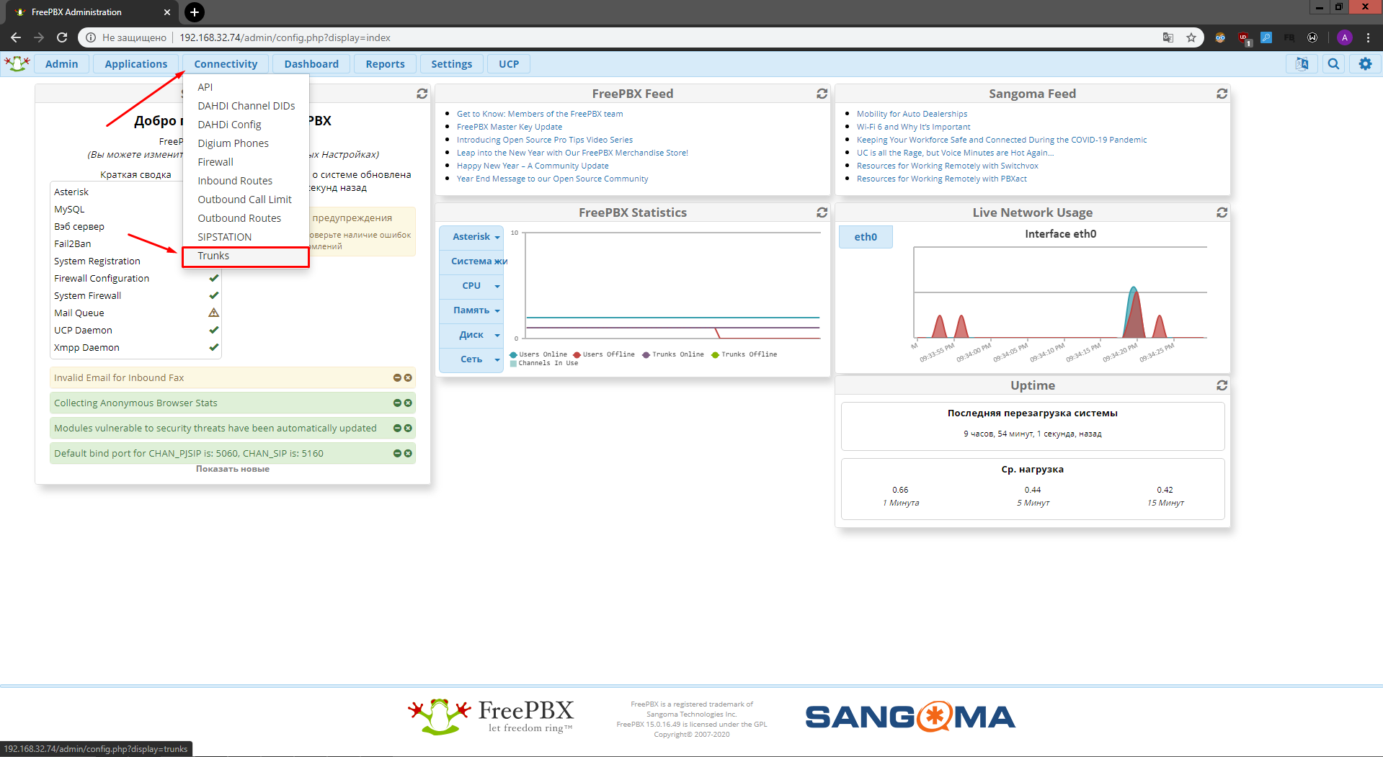
Task: Open the search magnifier icon
Action: coord(1333,64)
